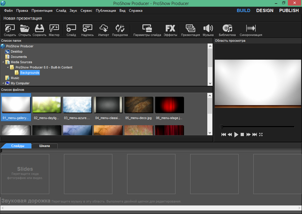Click the Переделка remix icon
Viewport: 302px width, 214px height.
click(x=120, y=30)
